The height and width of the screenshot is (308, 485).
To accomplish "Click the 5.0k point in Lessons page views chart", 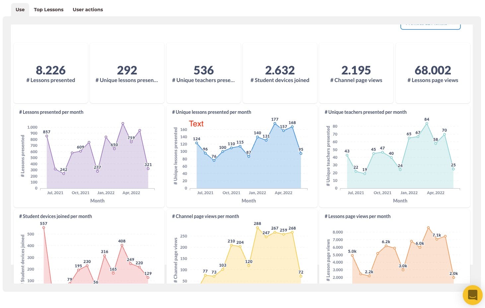I will [x=352, y=255].
